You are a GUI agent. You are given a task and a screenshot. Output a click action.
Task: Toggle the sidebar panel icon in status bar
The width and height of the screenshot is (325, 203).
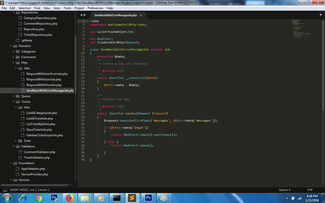click(5, 190)
